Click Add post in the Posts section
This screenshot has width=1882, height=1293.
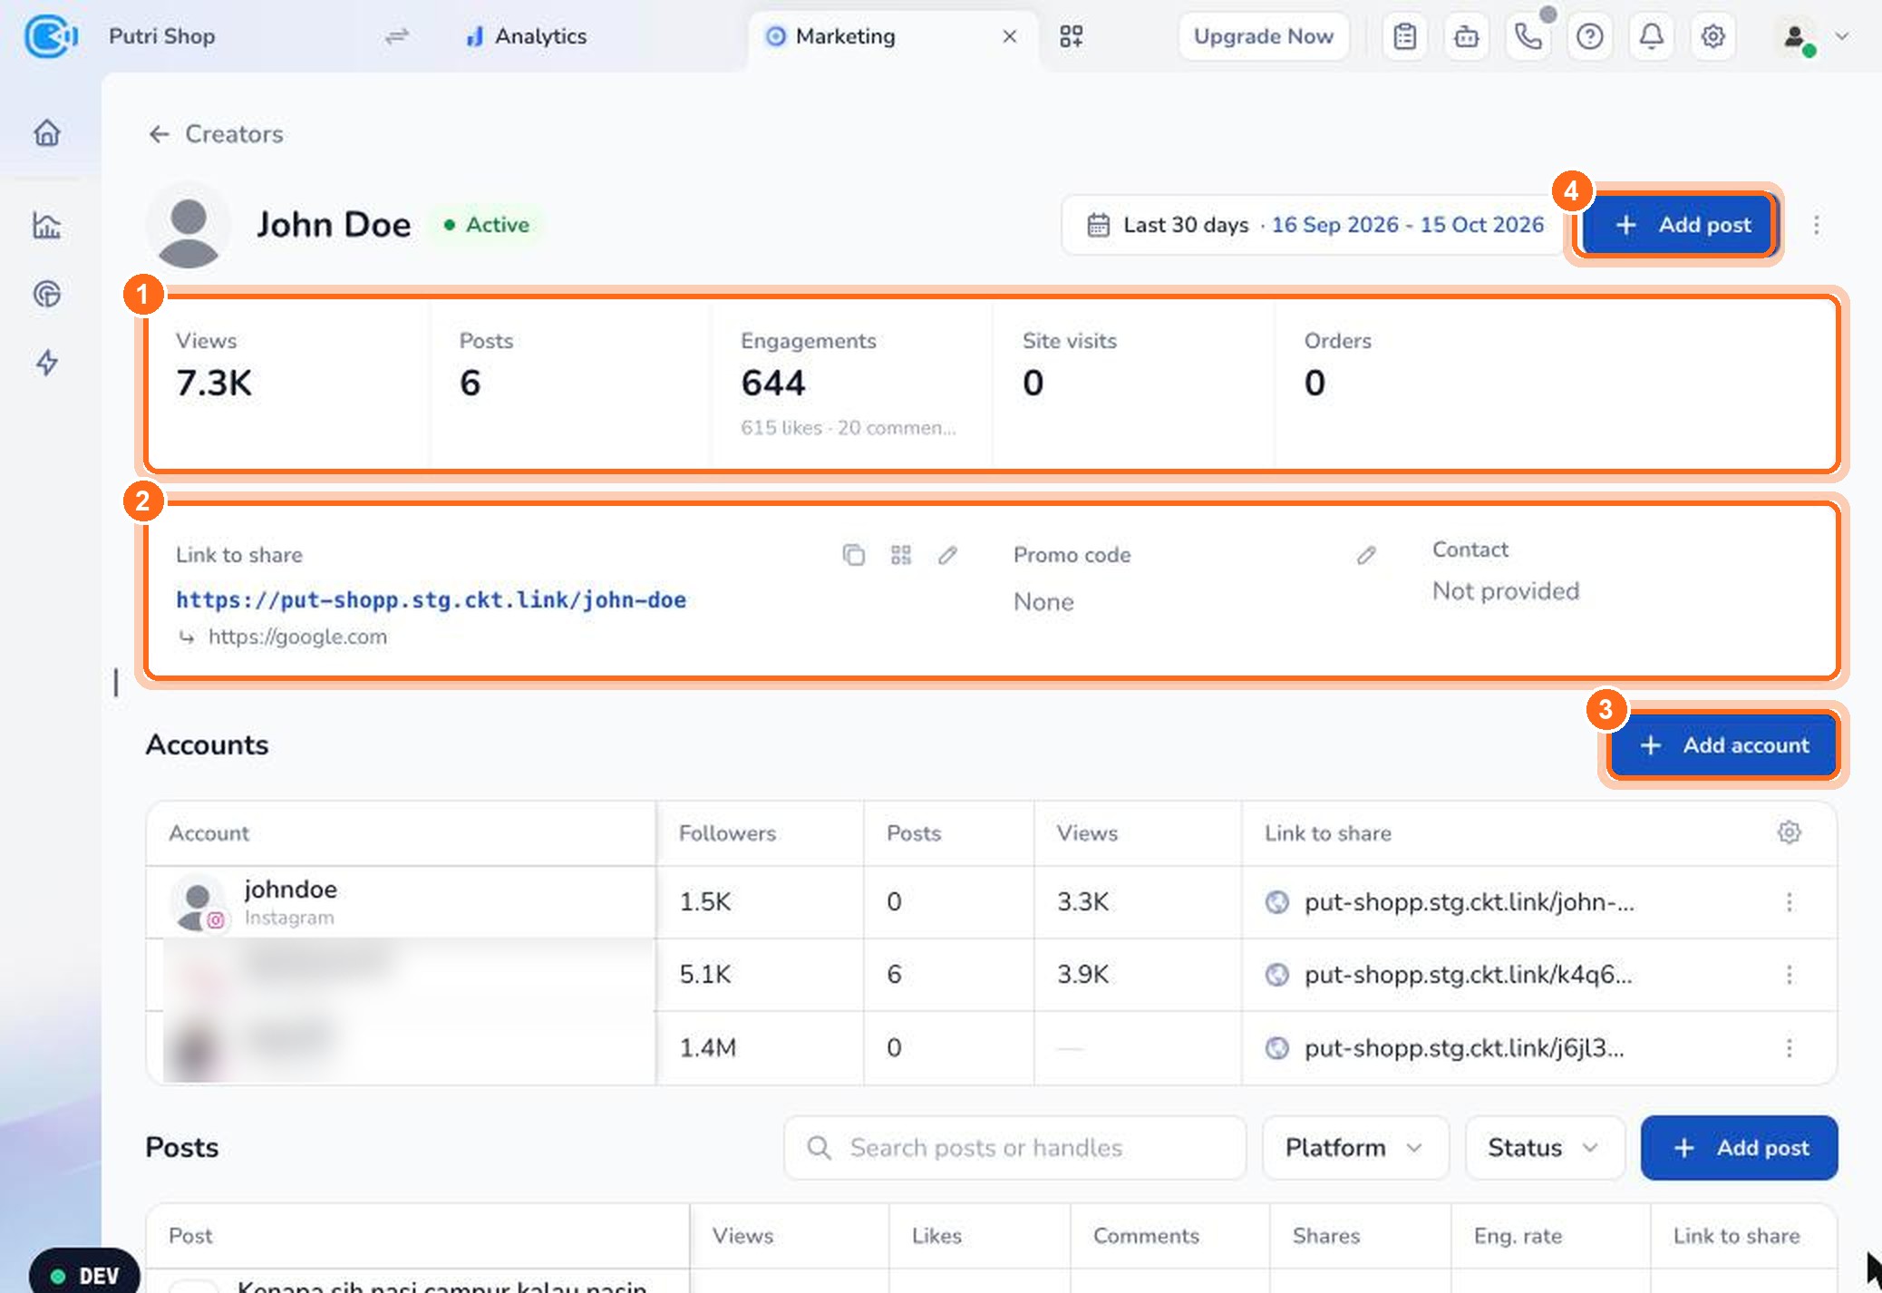(x=1739, y=1148)
